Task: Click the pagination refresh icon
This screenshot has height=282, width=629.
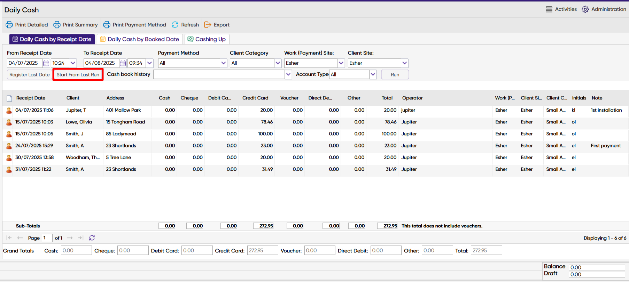Action: [x=92, y=238]
